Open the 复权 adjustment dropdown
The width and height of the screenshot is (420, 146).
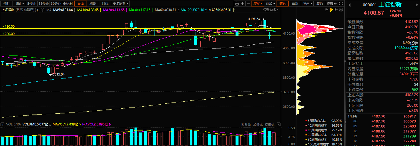pos(258,4)
